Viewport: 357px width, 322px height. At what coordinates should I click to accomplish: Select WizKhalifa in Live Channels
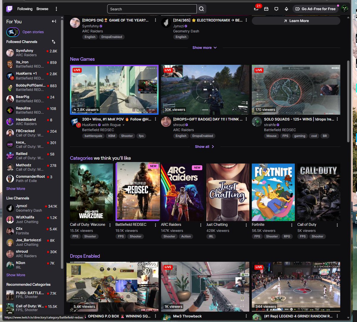pyautogui.click(x=32, y=219)
